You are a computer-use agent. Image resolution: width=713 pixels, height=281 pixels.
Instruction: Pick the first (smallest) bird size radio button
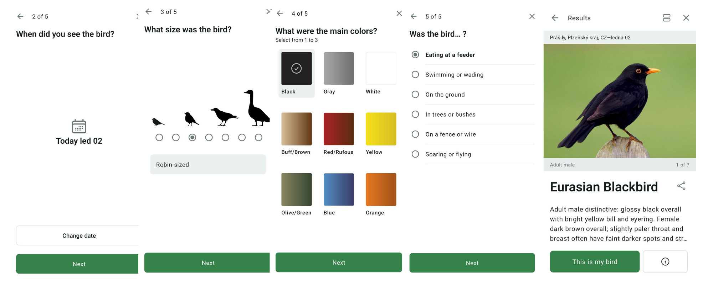coord(159,137)
